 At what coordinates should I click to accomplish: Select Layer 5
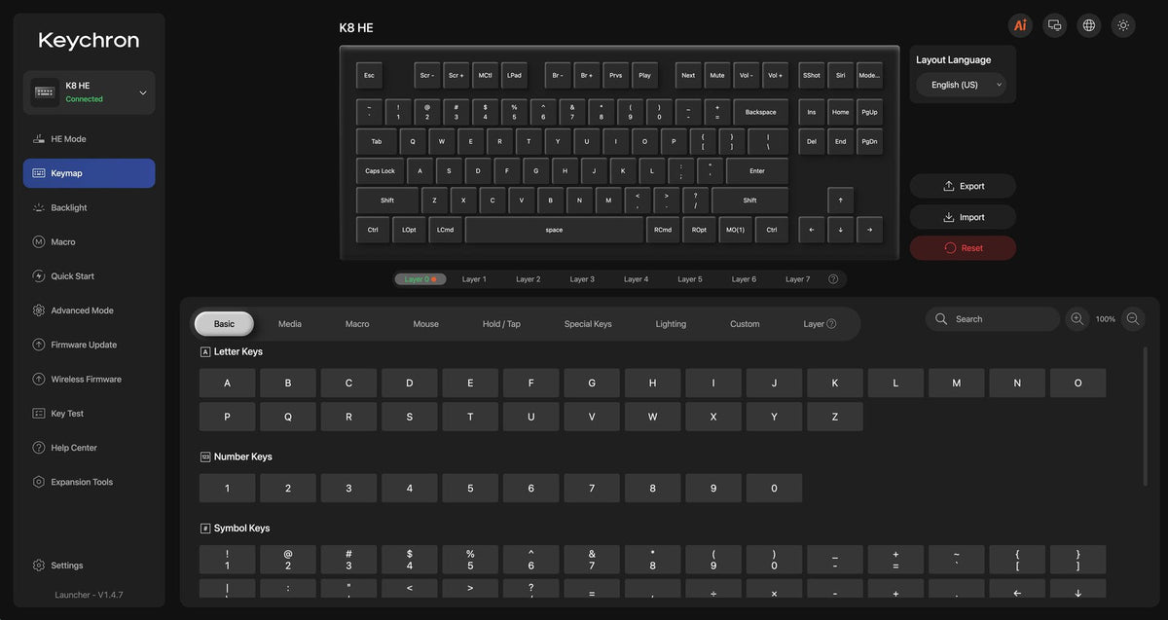[690, 279]
